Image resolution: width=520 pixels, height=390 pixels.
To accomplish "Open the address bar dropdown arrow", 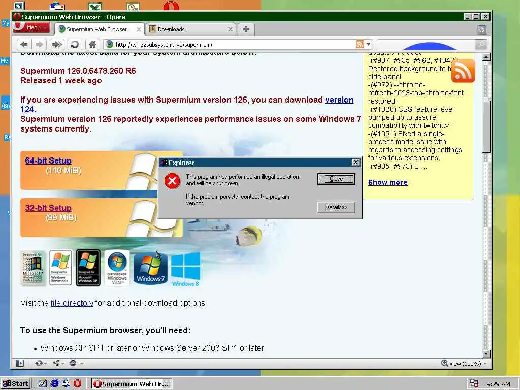I will point(368,44).
